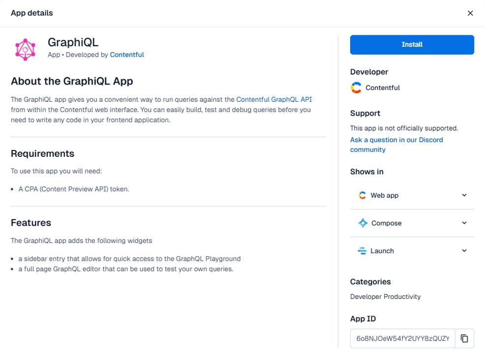
Task: Expand the Web app chevron
Action: point(464,195)
